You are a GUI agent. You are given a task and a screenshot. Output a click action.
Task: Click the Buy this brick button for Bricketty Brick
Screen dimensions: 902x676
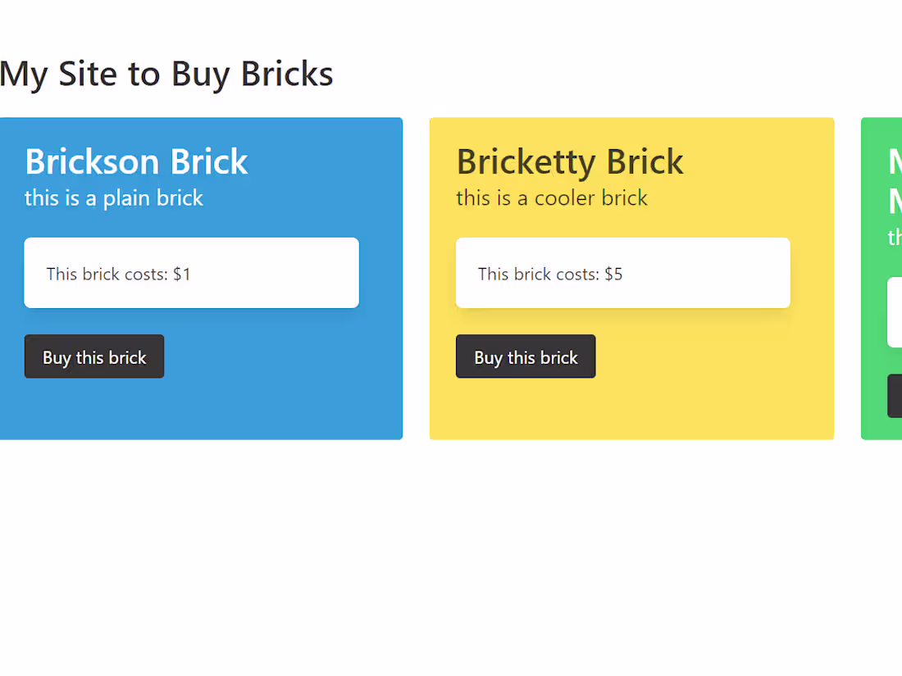click(525, 356)
